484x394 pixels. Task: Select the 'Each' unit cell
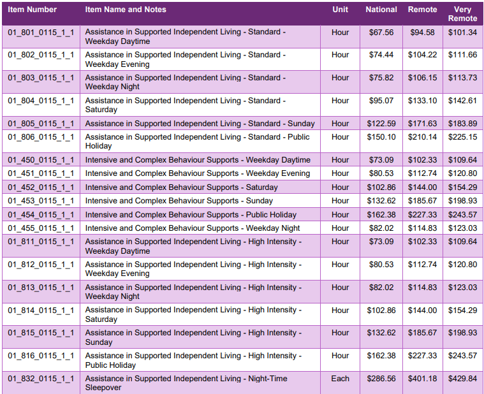coord(341,379)
